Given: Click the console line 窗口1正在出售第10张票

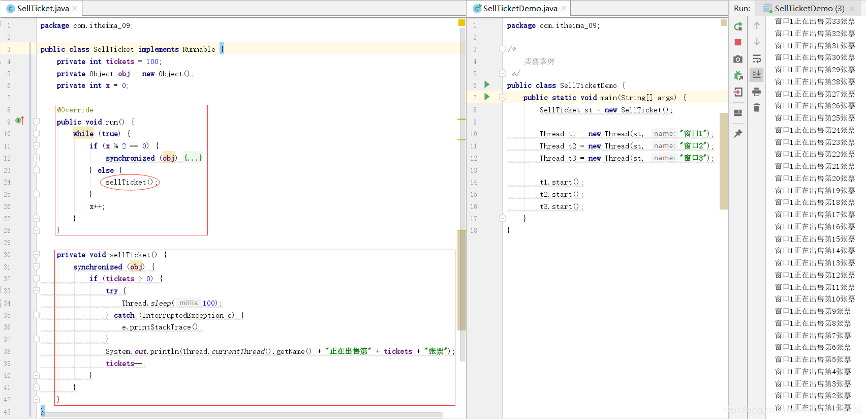Looking at the screenshot, I should [815, 299].
